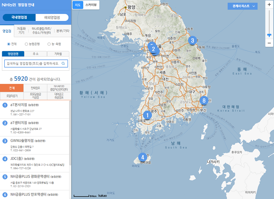This screenshot has height=199, width=274.
Task: Click the phone number T. 02-6300-8441
Action: tap(20, 132)
